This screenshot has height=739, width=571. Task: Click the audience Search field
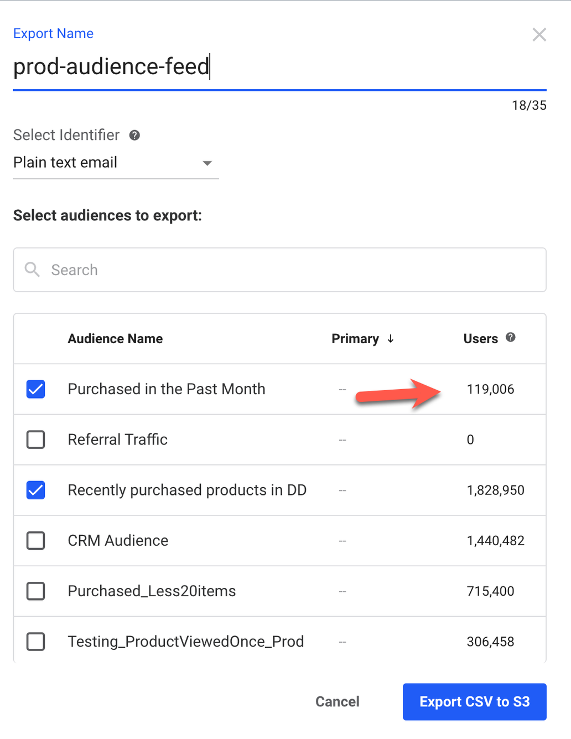tap(279, 270)
